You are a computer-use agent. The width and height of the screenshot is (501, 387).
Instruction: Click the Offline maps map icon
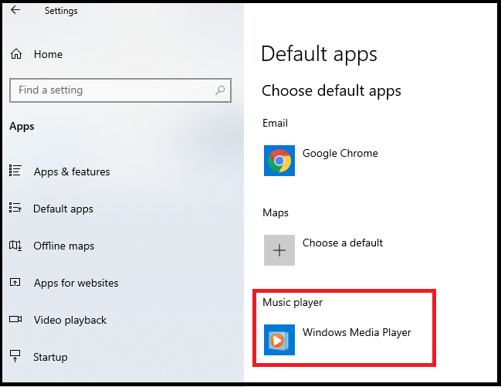(x=15, y=246)
